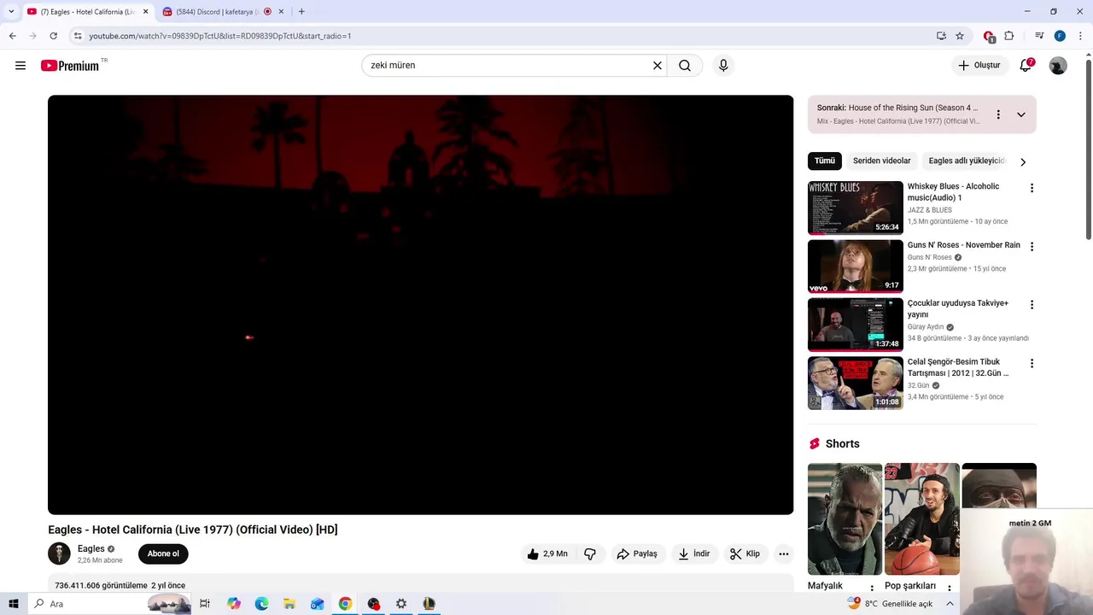Viewport: 1093px width, 615px height.
Task: Click the video player area
Action: pyautogui.click(x=420, y=305)
